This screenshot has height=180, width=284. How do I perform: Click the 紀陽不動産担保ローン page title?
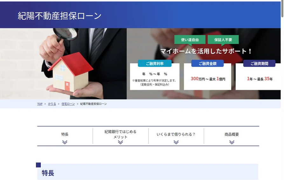(x=59, y=16)
